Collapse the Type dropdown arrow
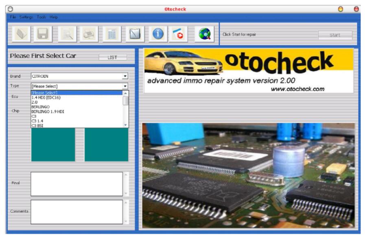The width and height of the screenshot is (367, 237). [125, 86]
